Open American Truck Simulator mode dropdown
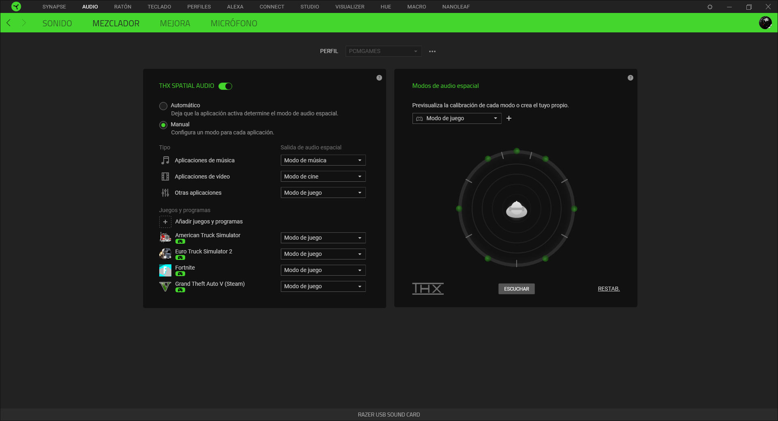 (323, 238)
